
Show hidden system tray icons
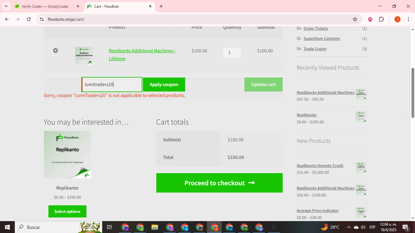[349, 227]
